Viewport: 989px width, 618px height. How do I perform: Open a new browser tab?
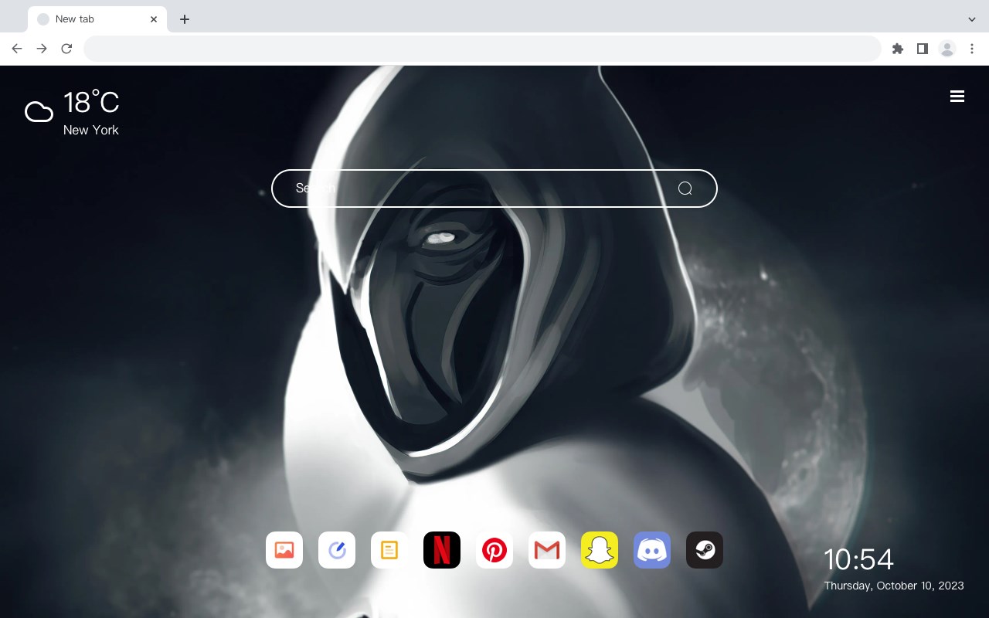point(184,19)
